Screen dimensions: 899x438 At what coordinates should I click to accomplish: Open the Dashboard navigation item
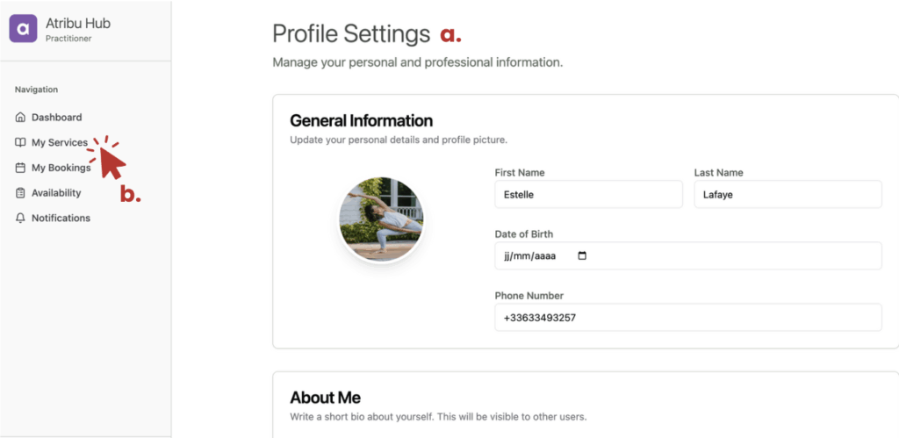pos(56,118)
